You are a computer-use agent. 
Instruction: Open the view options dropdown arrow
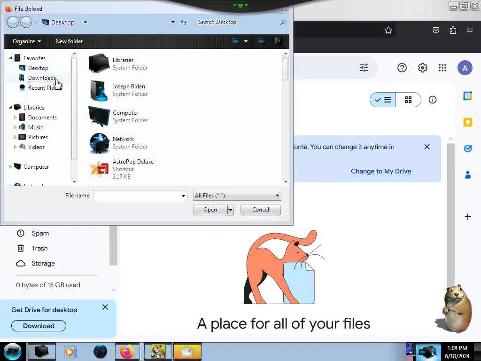pos(246,41)
